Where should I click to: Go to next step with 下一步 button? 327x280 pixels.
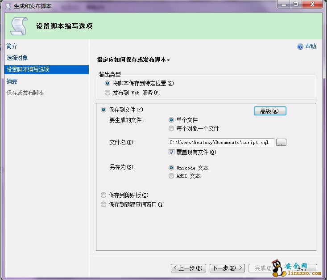[228, 268]
